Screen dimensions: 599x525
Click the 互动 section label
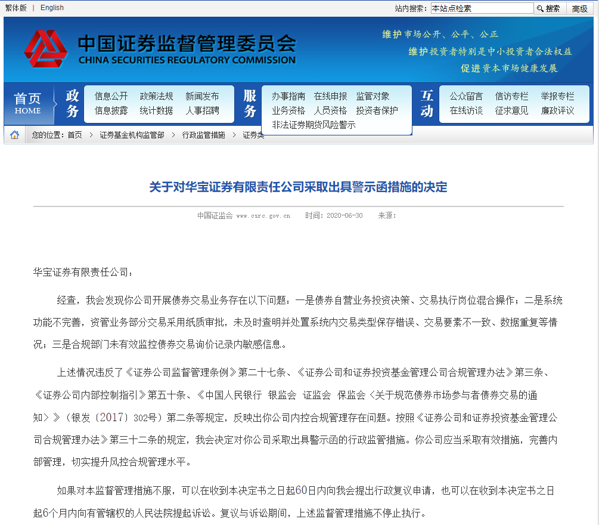[x=427, y=103]
